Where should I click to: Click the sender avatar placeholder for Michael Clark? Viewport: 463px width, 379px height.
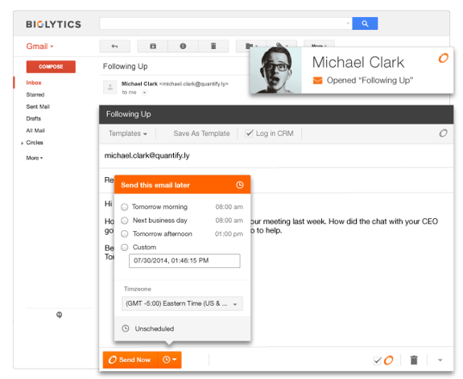tap(110, 87)
